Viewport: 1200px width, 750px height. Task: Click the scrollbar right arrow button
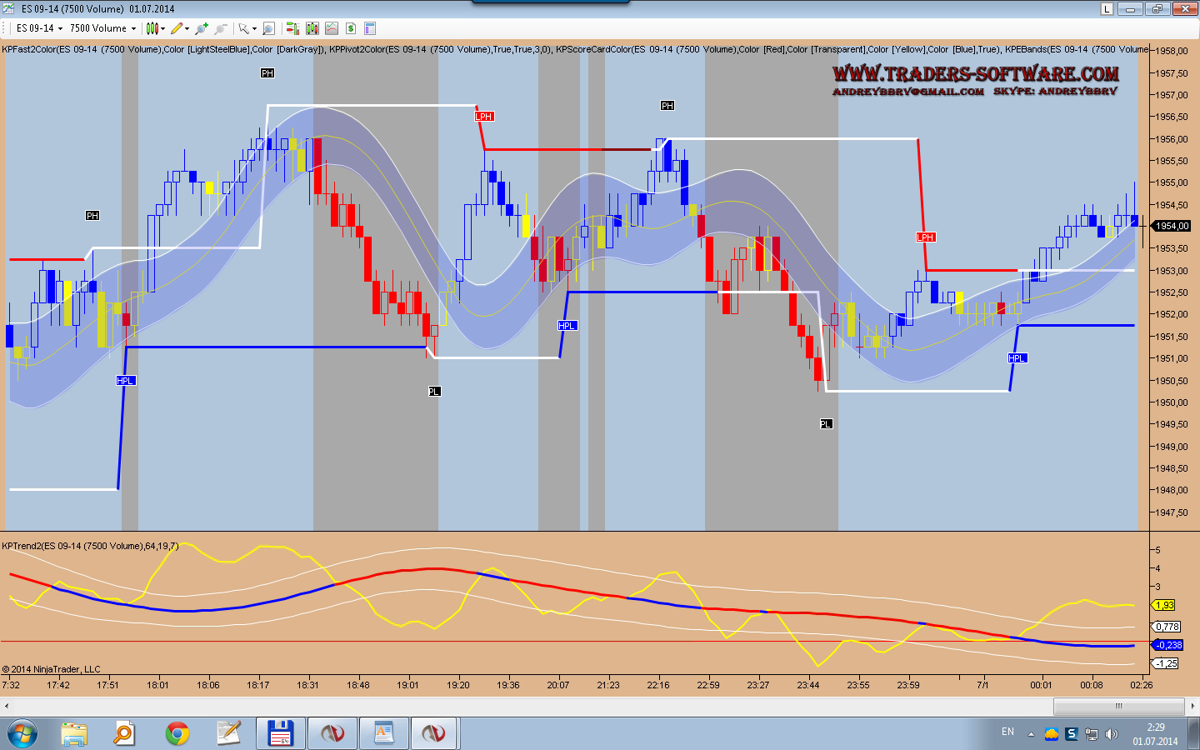click(1192, 706)
